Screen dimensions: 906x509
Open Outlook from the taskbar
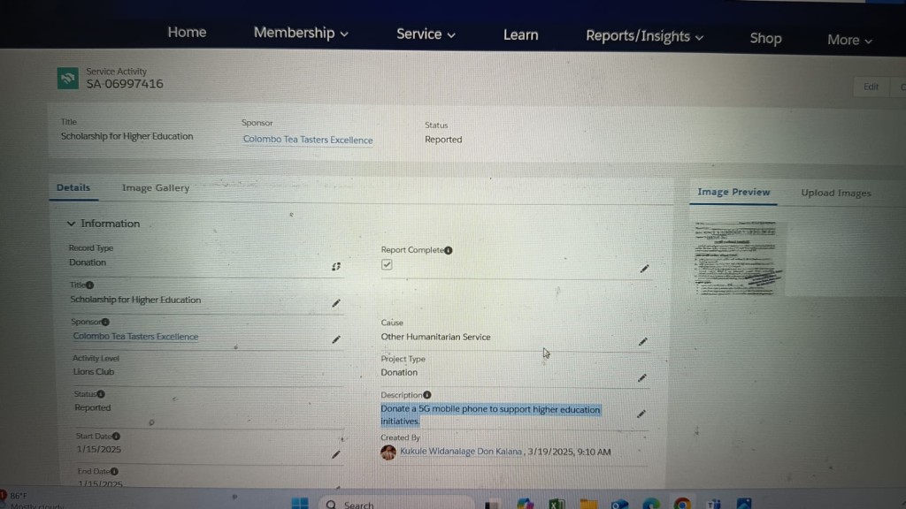coord(619,503)
